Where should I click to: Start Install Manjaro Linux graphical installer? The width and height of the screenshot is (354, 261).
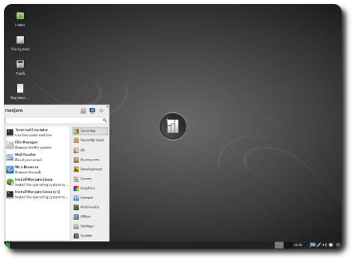34,181
